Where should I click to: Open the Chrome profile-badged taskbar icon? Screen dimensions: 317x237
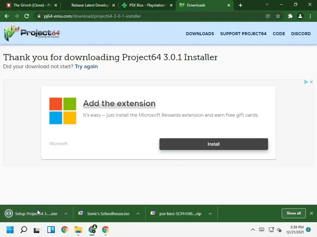coord(92,229)
